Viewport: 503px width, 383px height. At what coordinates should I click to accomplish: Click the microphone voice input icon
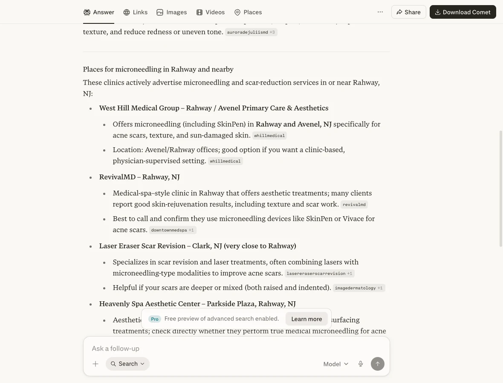(x=361, y=364)
